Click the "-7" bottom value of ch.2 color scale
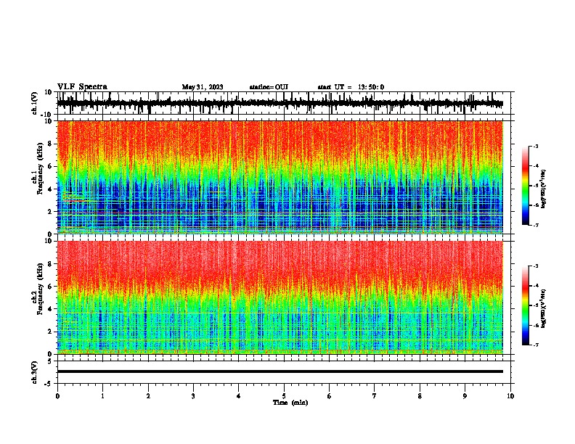The height and width of the screenshot is (444, 575). coord(535,345)
